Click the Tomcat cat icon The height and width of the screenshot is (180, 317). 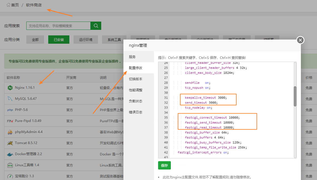click(10, 143)
